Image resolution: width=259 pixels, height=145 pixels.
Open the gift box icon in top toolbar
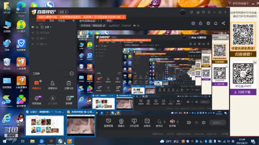click(193, 23)
